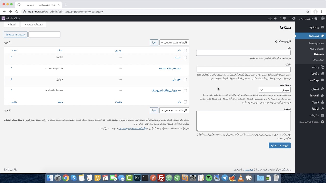Click the collapse menu arrow icon
This screenshot has width=326, height=183.
[322, 122]
